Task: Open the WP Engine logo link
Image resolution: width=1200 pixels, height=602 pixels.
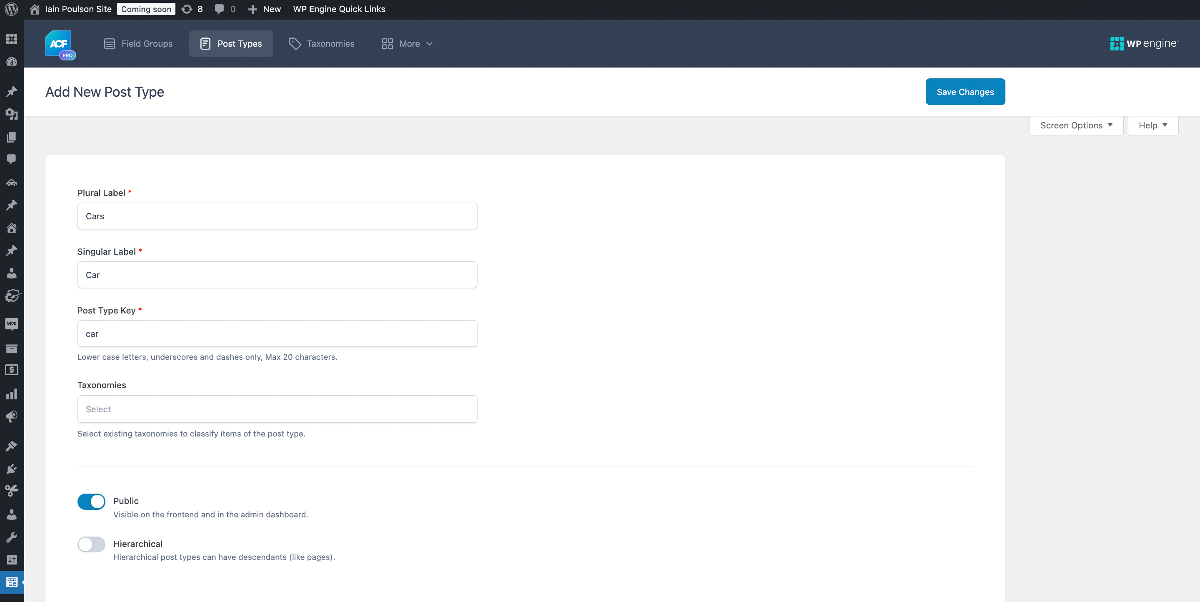Action: tap(1144, 44)
